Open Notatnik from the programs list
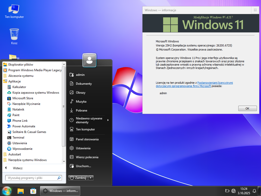The width and height of the screenshot is (261, 196). click(x=18, y=109)
